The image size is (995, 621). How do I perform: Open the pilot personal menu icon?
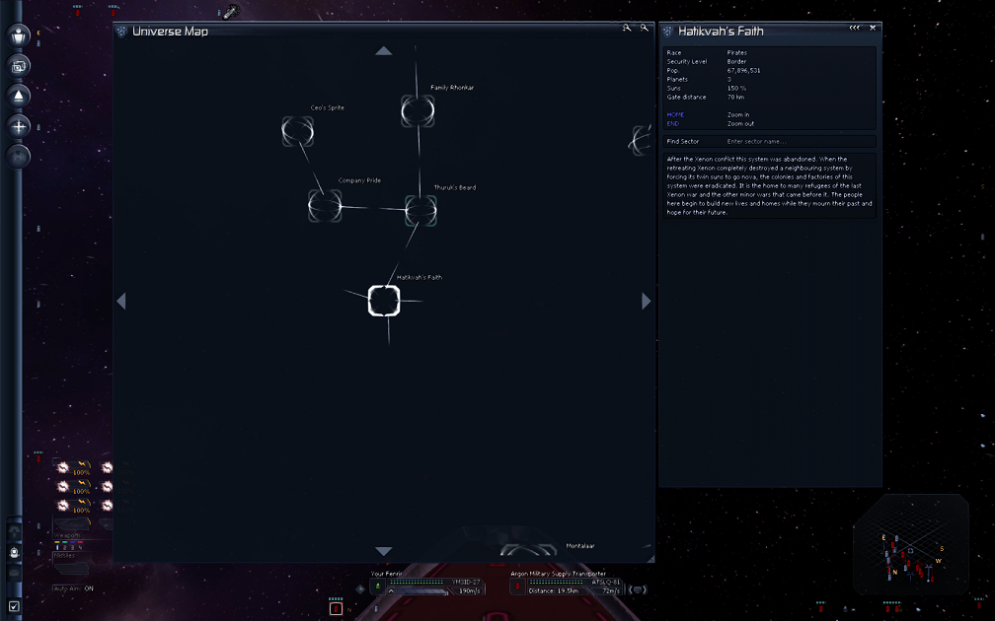19,35
